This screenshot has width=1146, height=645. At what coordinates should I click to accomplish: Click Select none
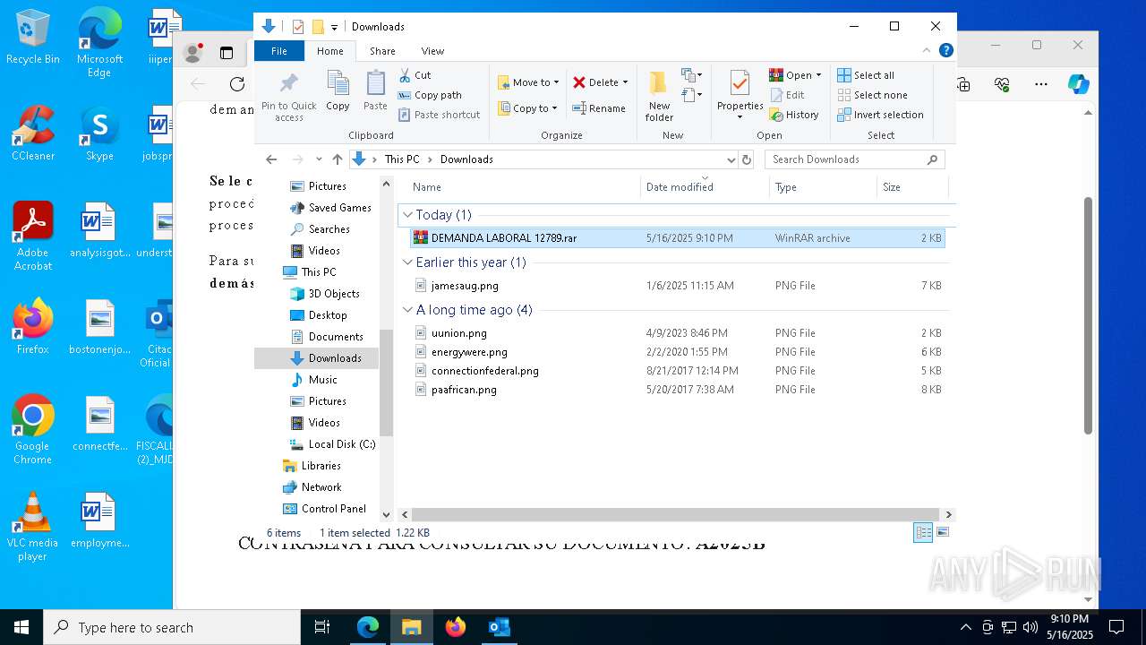click(873, 95)
